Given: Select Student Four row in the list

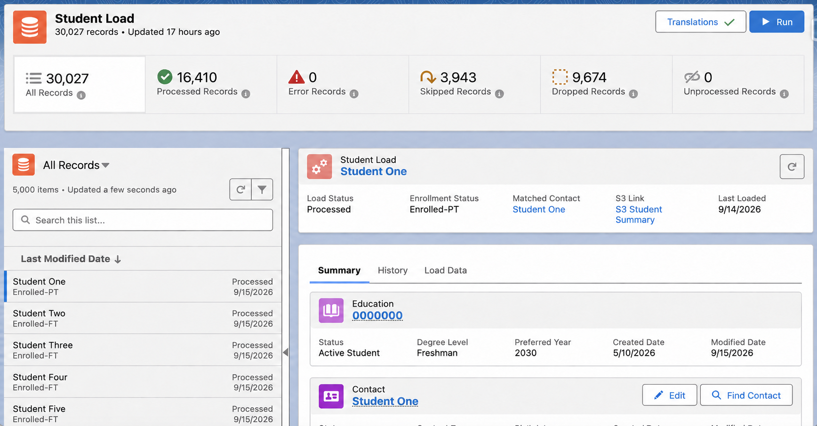Looking at the screenshot, I should pos(143,382).
